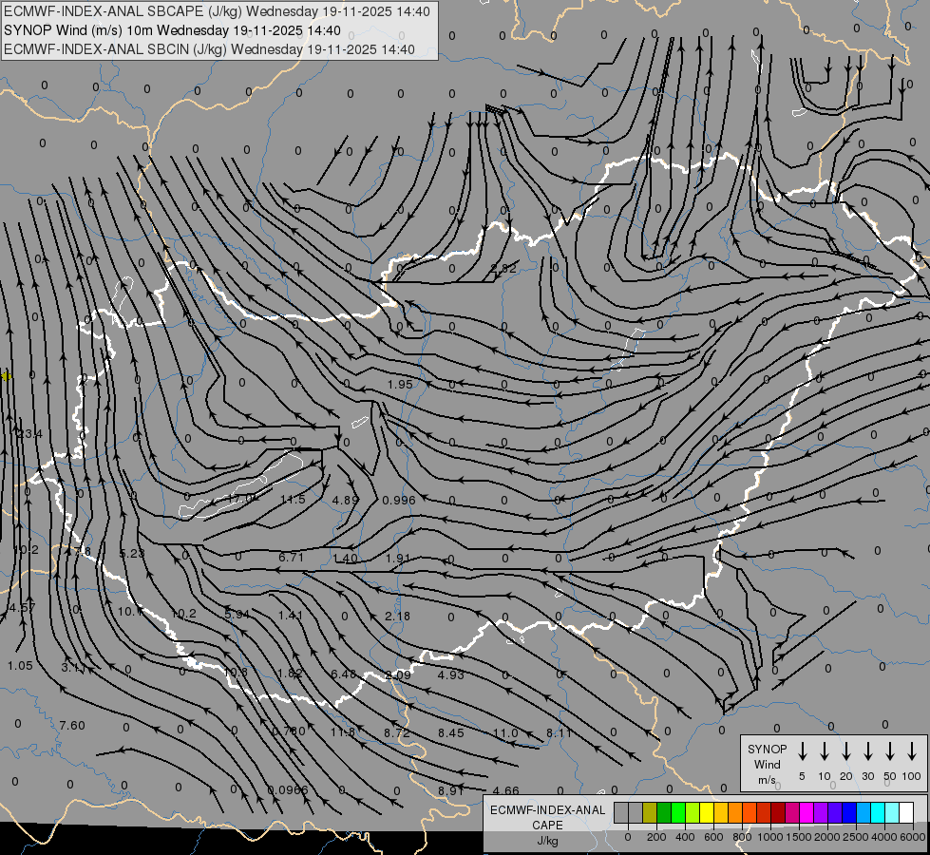This screenshot has width=930, height=855.
Task: Click the CAPE value 11.0 on map
Action: point(505,732)
